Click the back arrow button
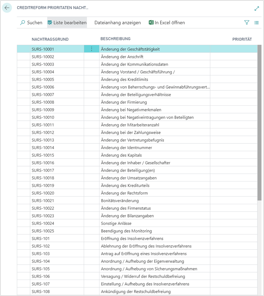This screenshot has height=296, width=264. click(7, 8)
